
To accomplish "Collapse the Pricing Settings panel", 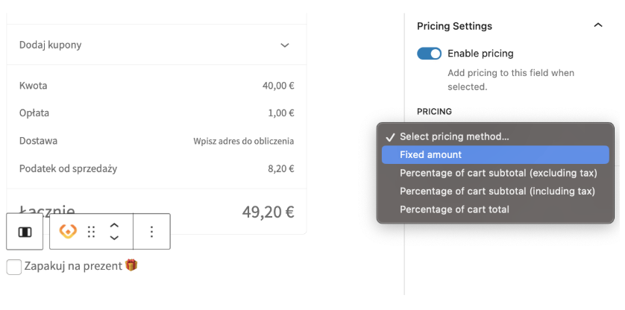I will pos(597,25).
